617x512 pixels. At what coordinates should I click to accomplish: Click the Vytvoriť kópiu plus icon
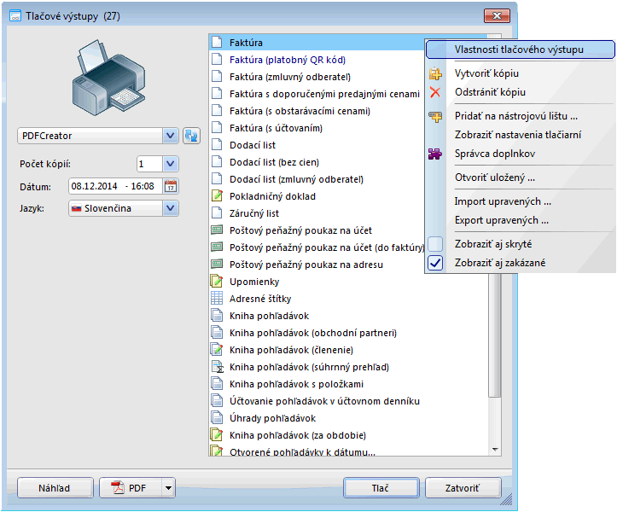[x=436, y=74]
